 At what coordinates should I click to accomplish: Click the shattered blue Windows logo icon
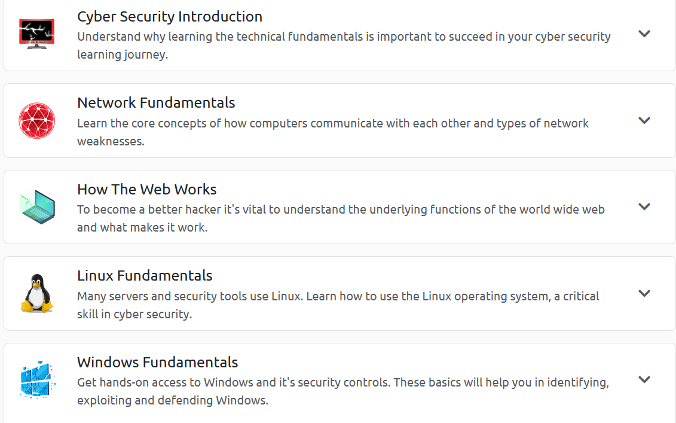(x=37, y=379)
